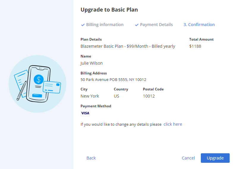Click the Blazemeter Basic Plan details text

[x=128, y=46]
